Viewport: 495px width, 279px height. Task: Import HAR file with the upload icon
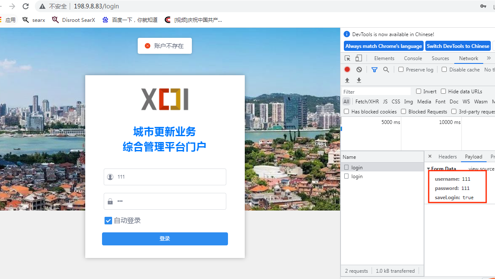[x=347, y=80]
